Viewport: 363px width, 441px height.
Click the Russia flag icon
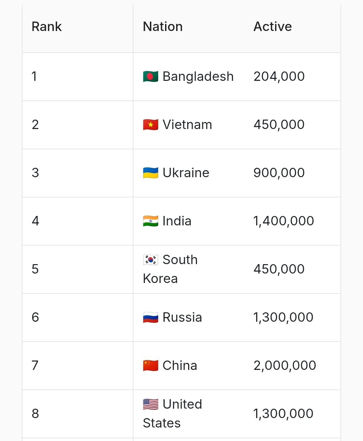151,317
